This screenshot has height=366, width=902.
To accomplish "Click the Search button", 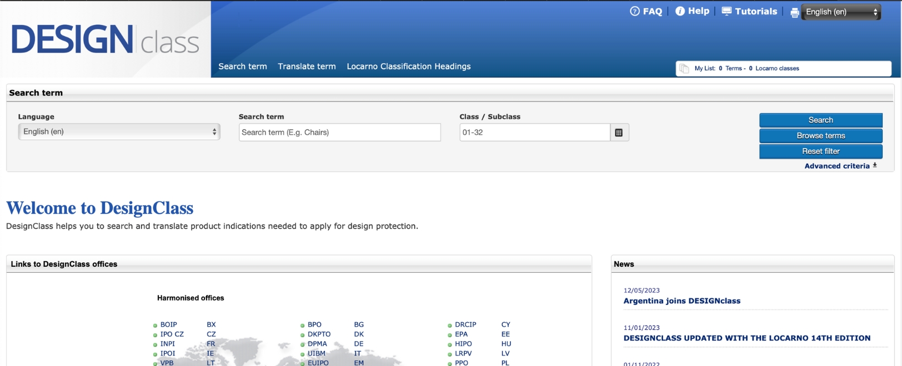I will (x=821, y=120).
